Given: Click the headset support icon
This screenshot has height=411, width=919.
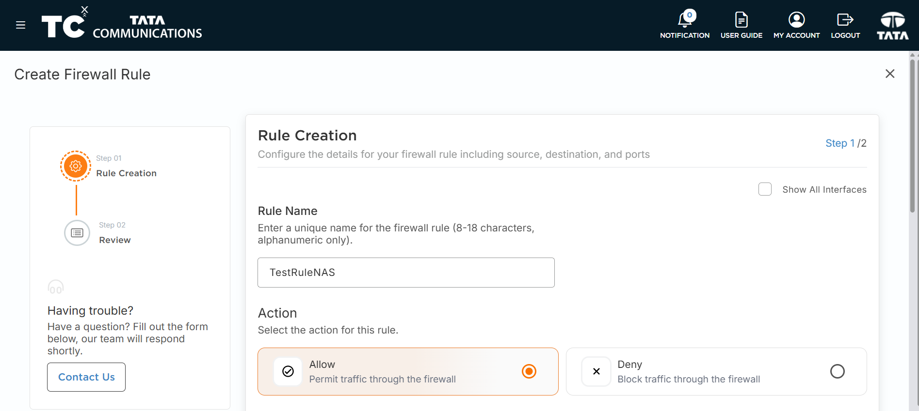Looking at the screenshot, I should (56, 287).
